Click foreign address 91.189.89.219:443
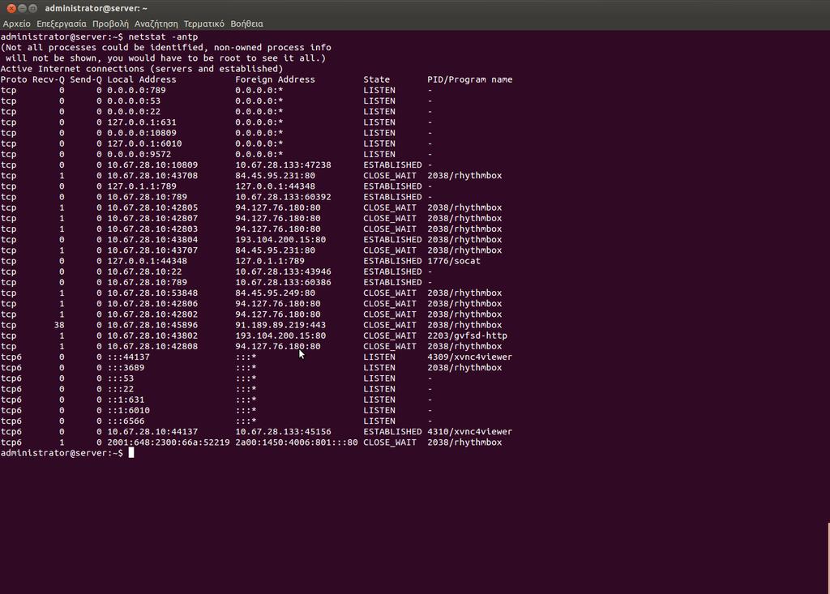 (280, 325)
